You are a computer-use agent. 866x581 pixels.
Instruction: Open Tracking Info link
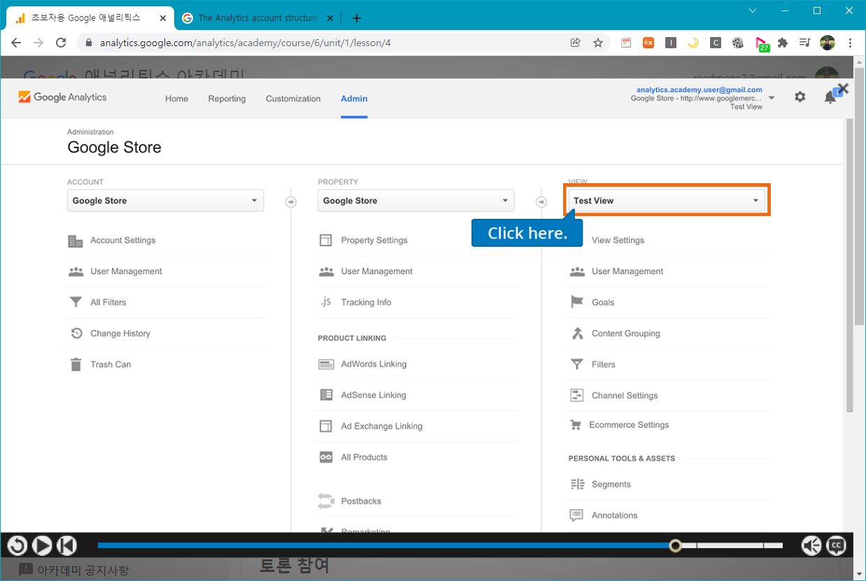[x=366, y=303]
